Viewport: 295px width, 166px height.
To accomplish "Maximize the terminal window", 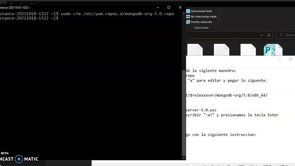I will coord(169,7).
